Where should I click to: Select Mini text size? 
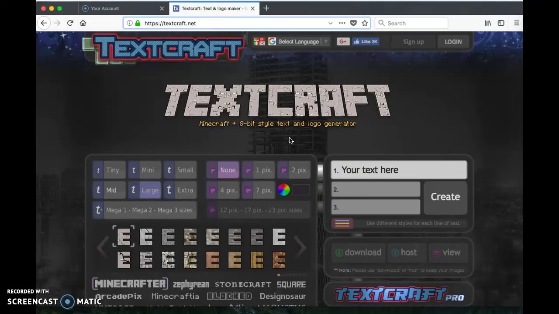144,170
